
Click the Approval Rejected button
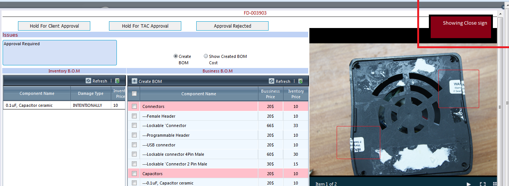(x=232, y=26)
